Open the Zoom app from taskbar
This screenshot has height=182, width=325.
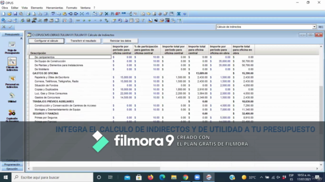click(x=197, y=177)
